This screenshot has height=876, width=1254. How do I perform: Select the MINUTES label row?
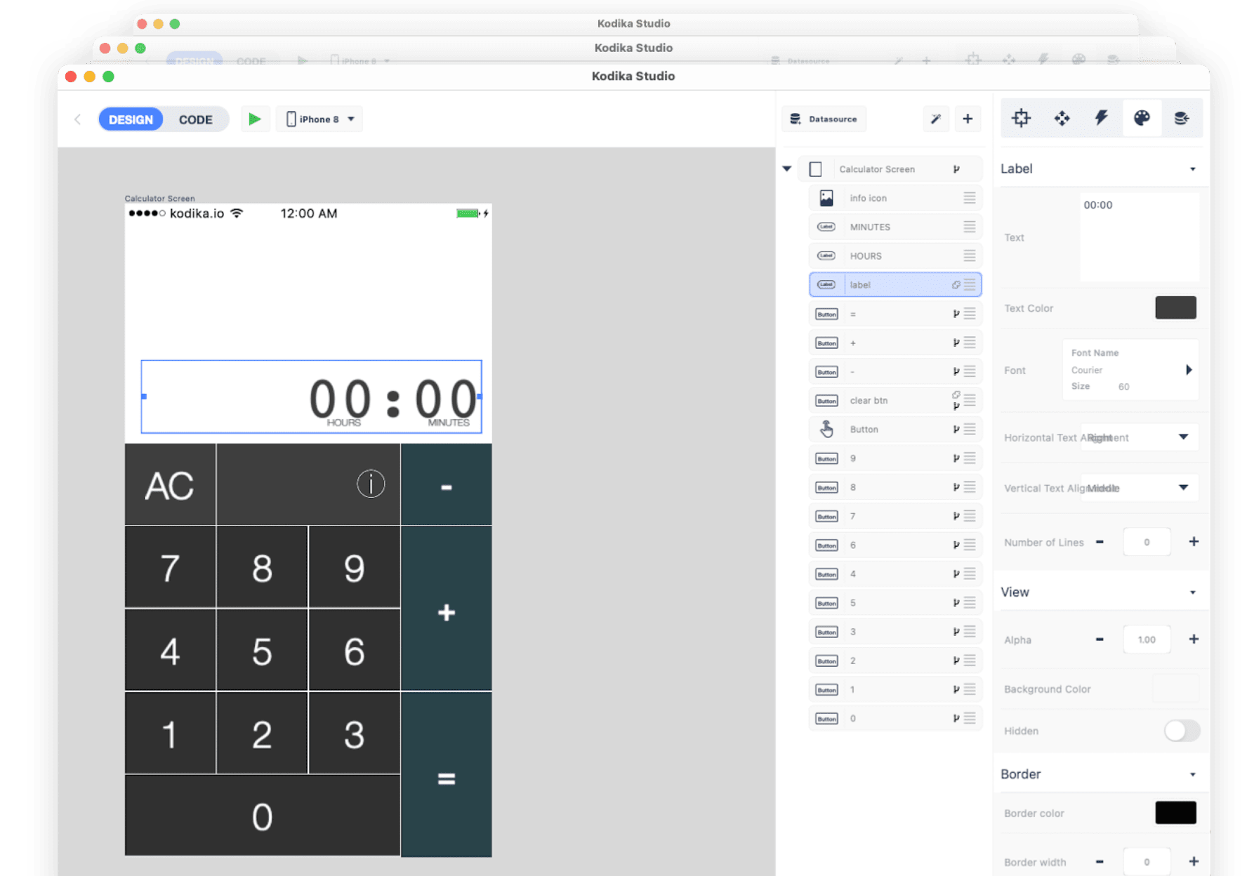point(895,227)
